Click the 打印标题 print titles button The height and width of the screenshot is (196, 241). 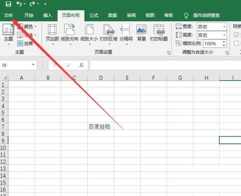[159, 33]
